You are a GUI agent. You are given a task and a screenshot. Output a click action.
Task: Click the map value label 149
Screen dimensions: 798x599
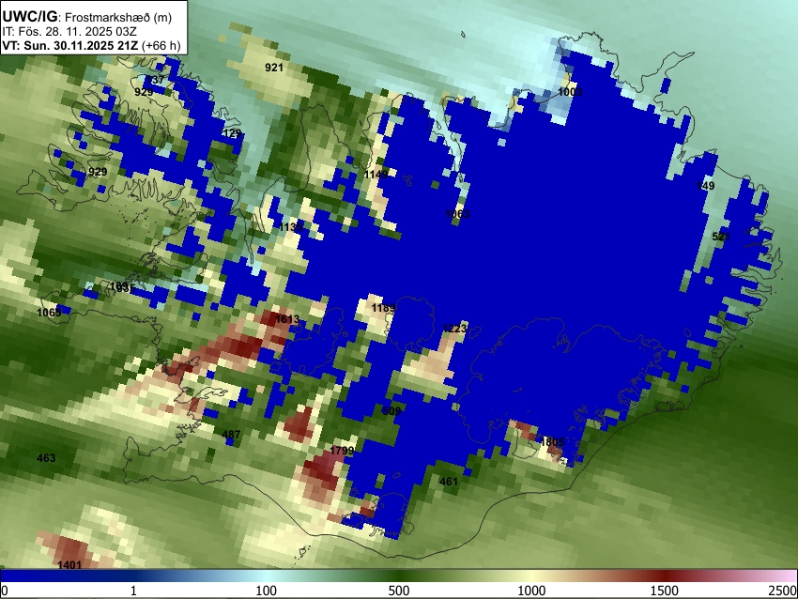705,186
